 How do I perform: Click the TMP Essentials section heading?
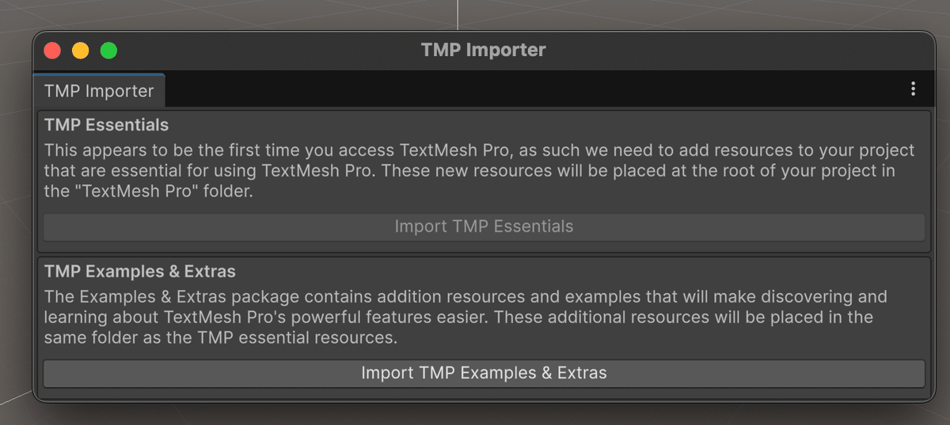[x=106, y=125]
